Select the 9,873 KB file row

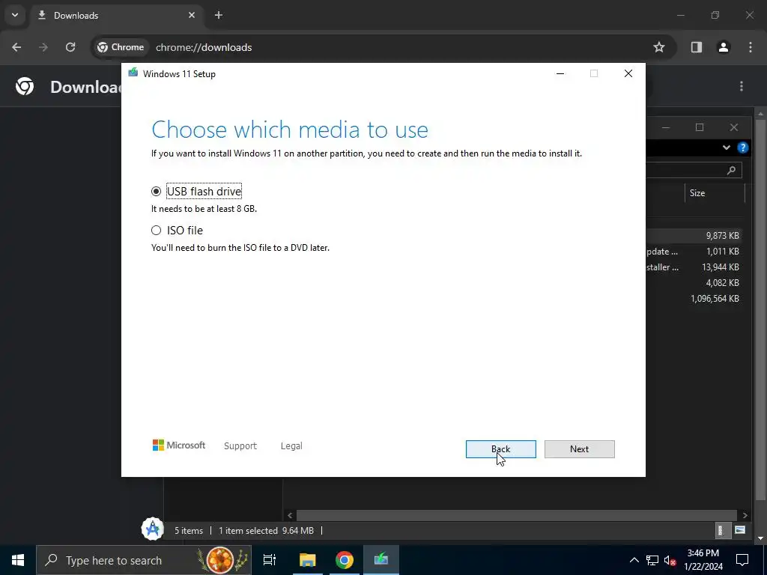[693, 236]
